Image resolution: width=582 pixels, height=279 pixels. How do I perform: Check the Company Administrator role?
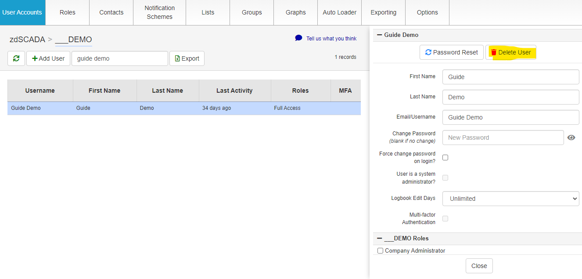click(x=380, y=250)
